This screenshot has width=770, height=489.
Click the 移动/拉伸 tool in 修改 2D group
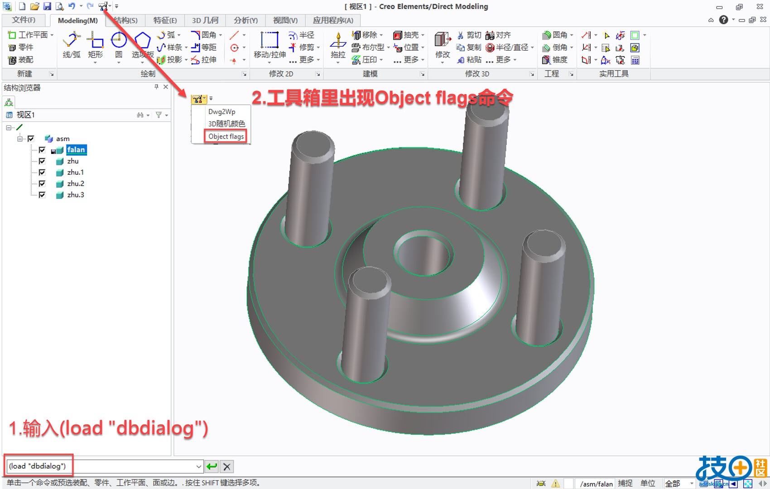[269, 46]
